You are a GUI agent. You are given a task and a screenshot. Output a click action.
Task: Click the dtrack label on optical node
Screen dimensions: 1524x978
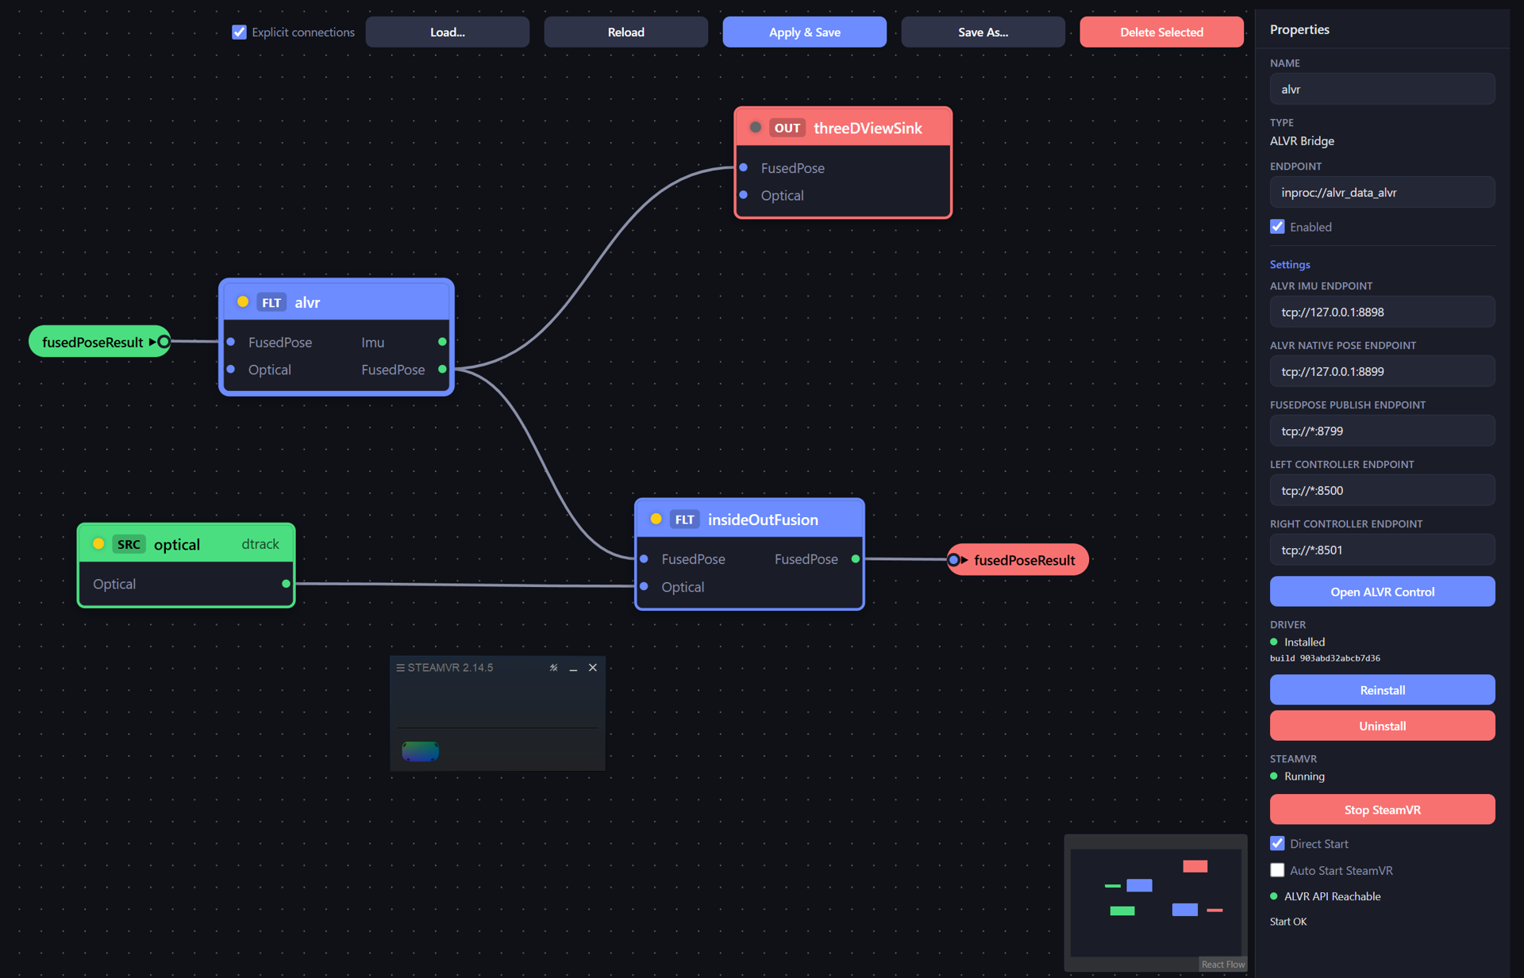[260, 544]
